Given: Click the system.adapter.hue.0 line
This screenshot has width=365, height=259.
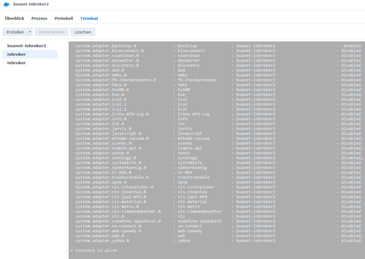Looking at the screenshot, I should (100, 95).
